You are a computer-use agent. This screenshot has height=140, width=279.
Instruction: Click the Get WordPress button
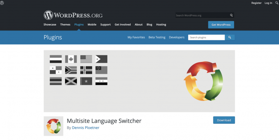click(x=221, y=25)
